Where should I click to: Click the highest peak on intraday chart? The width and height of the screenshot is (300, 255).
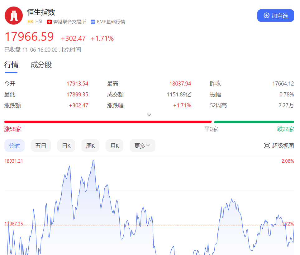click(x=93, y=160)
